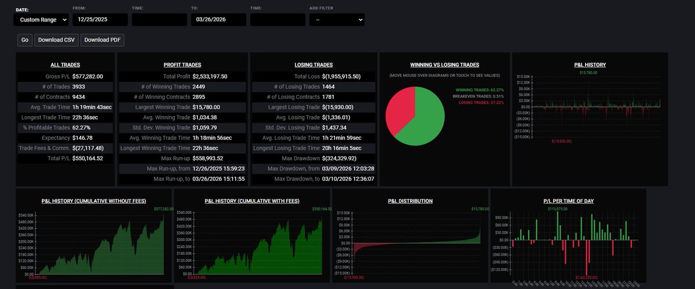
Task: Click Losing Trades 37.22% legend entry
Action: pyautogui.click(x=481, y=102)
